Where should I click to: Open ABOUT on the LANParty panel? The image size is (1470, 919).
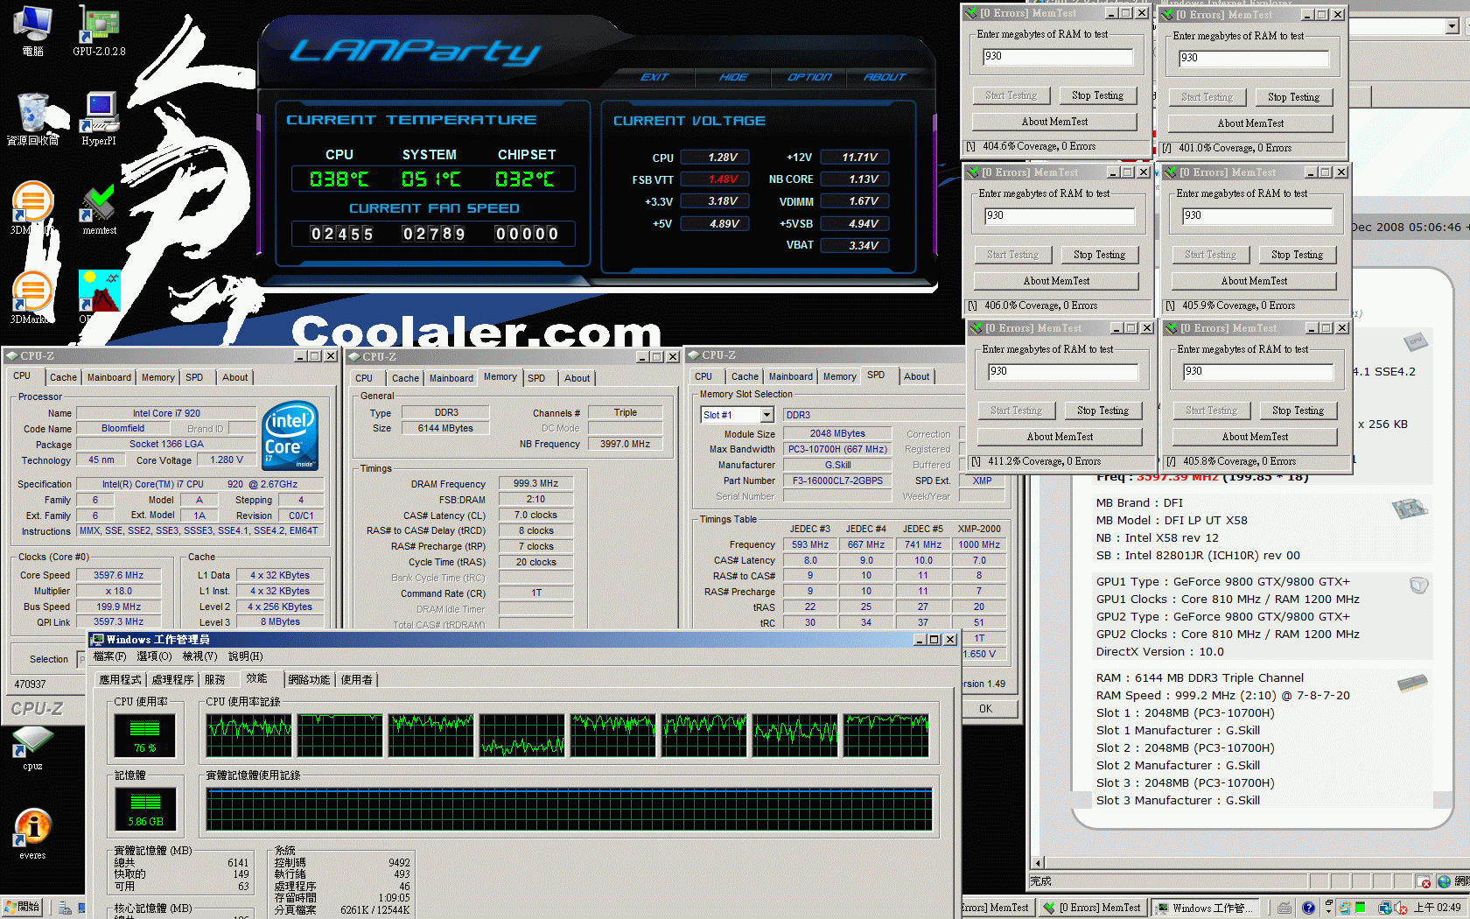pos(885,77)
